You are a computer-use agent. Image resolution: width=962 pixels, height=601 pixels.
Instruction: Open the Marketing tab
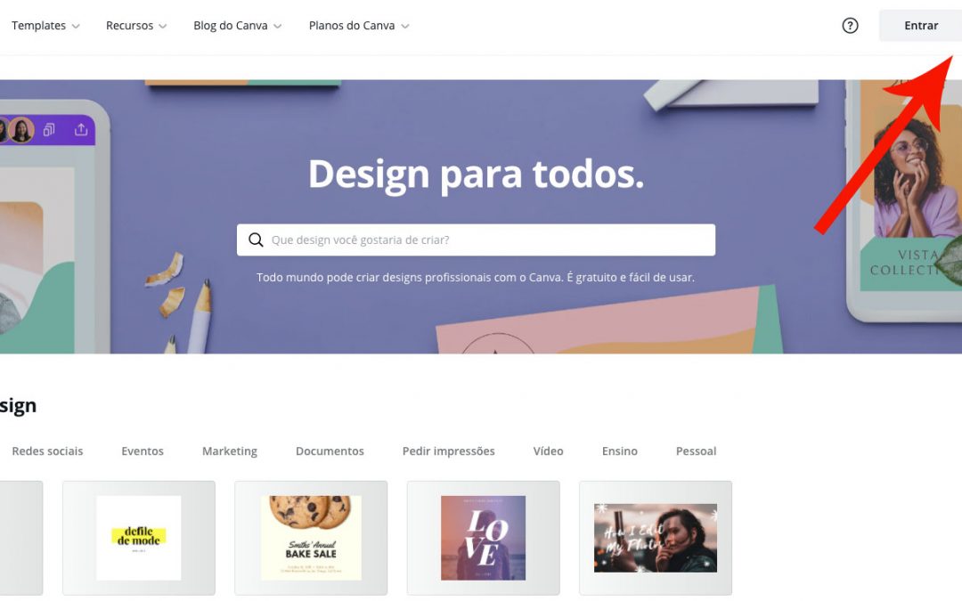(x=230, y=451)
